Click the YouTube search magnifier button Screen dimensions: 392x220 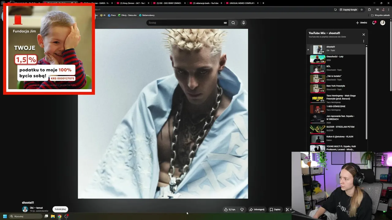[x=233, y=23]
